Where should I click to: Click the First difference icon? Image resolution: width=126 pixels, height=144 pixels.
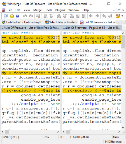click(x=72, y=16)
